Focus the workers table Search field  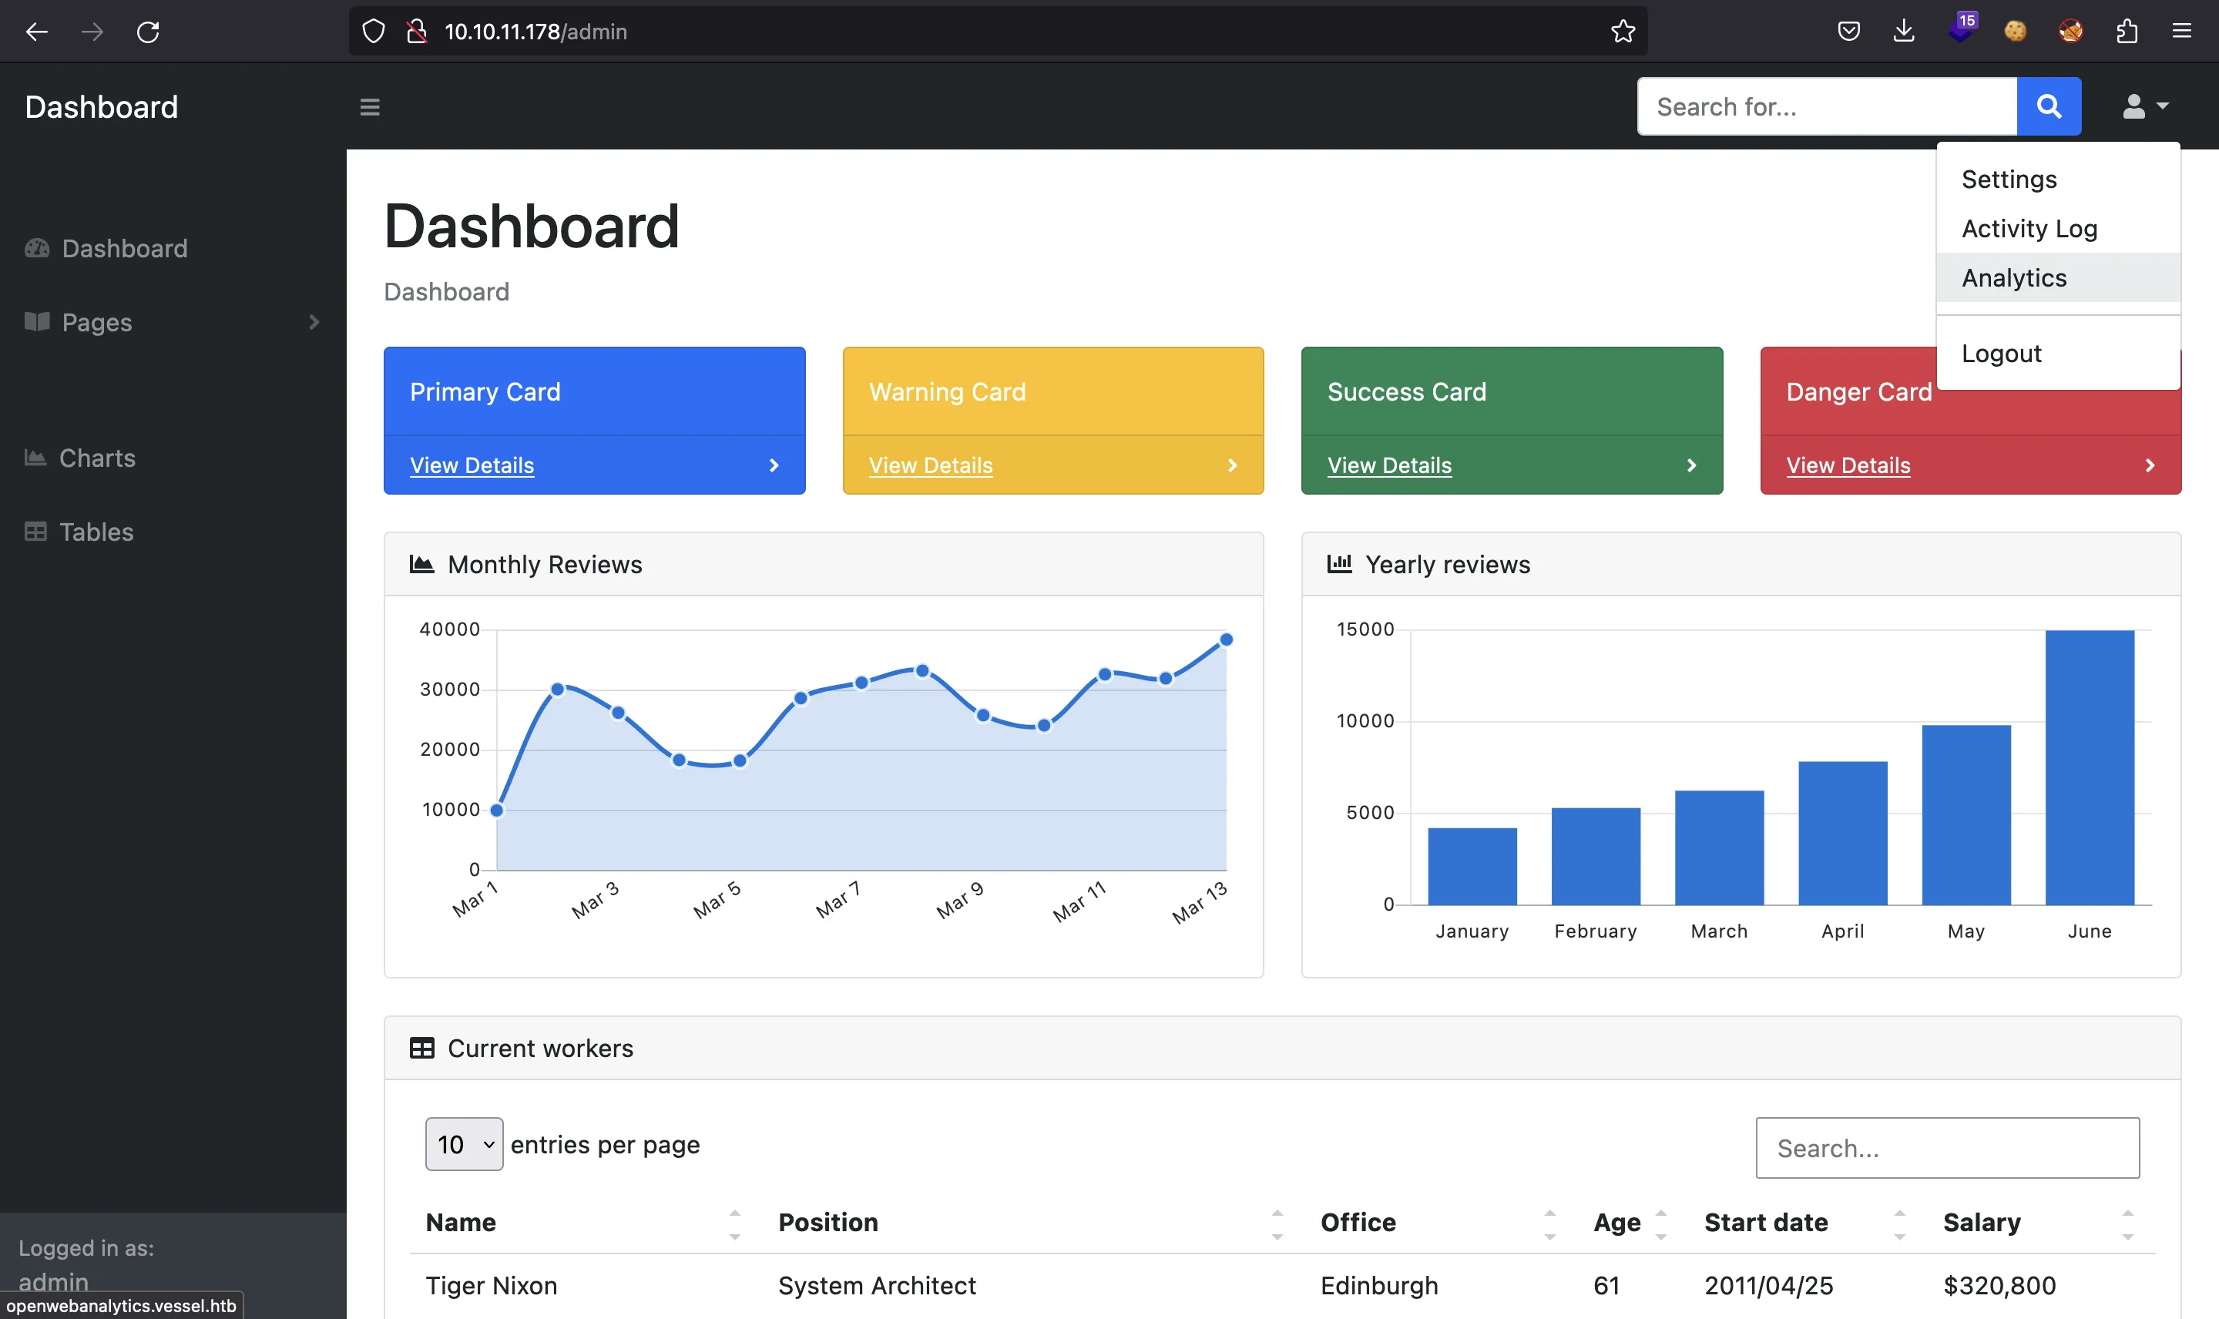click(1947, 1149)
